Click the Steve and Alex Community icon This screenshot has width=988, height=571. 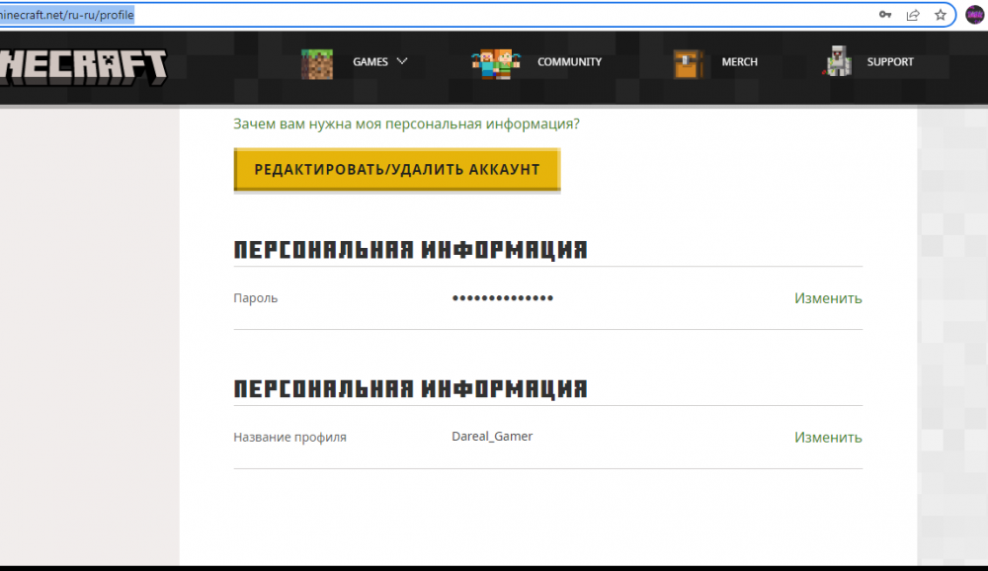pos(496,63)
